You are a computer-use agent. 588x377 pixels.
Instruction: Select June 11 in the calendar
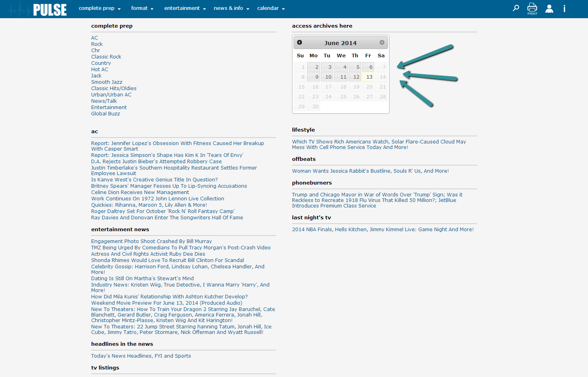tap(341, 77)
